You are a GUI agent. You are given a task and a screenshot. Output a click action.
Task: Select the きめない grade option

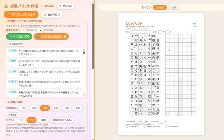(13, 115)
